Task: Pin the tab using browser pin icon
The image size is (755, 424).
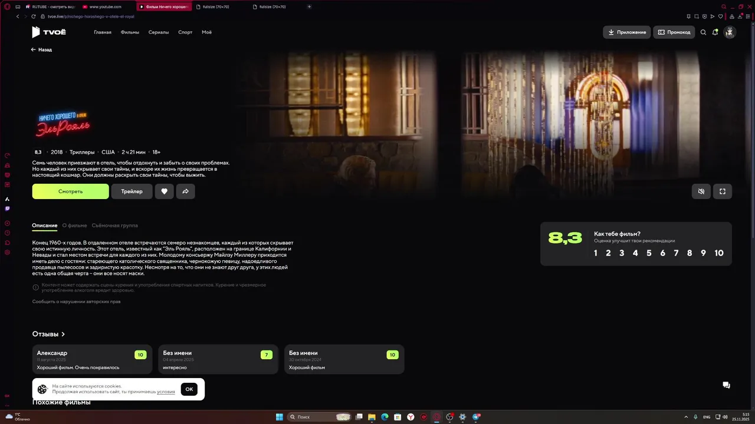Action: click(688, 16)
